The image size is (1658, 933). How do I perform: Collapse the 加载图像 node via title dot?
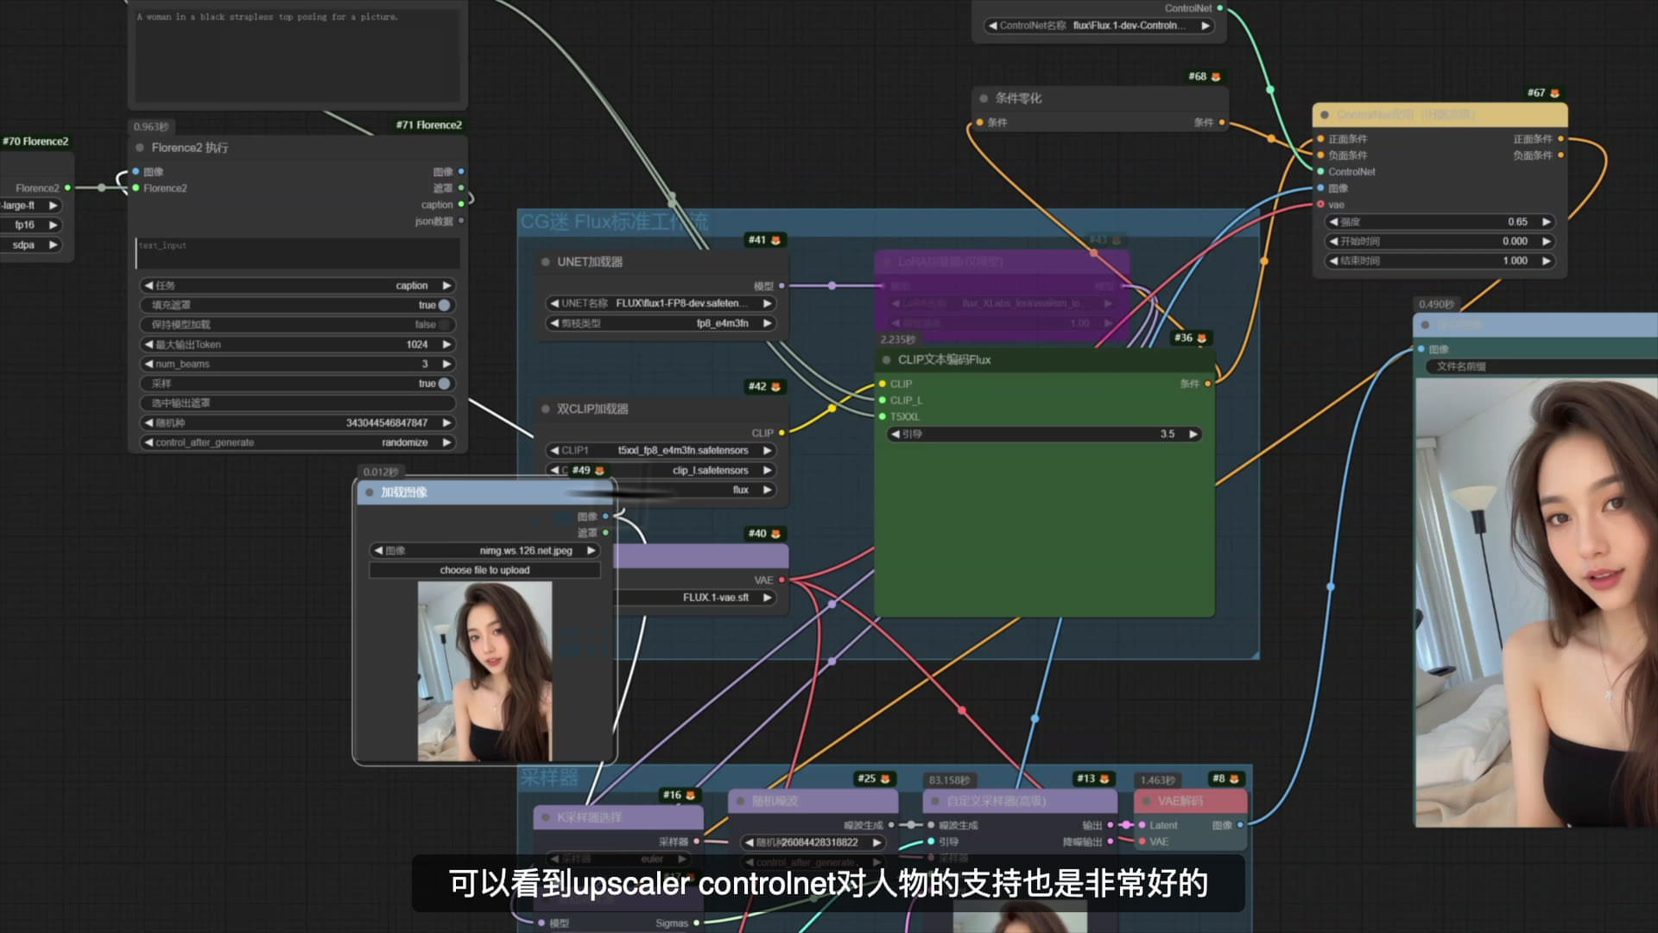coord(370,492)
